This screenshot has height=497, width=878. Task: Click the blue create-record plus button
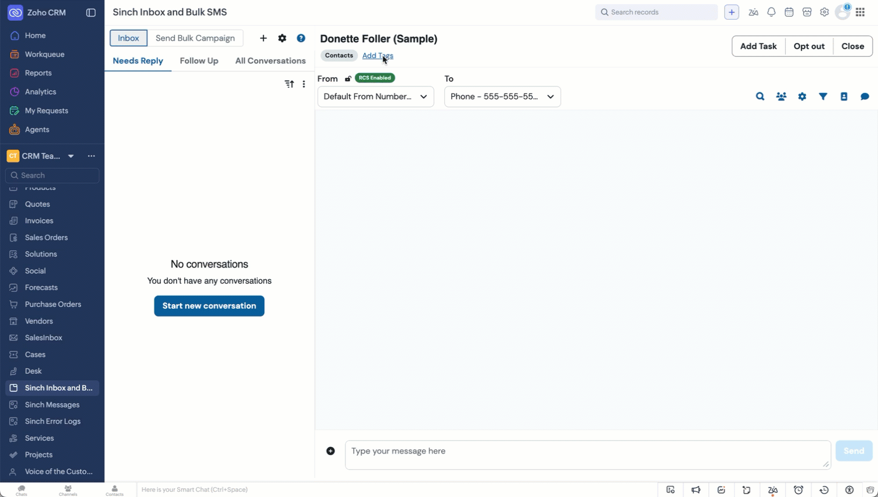(732, 12)
